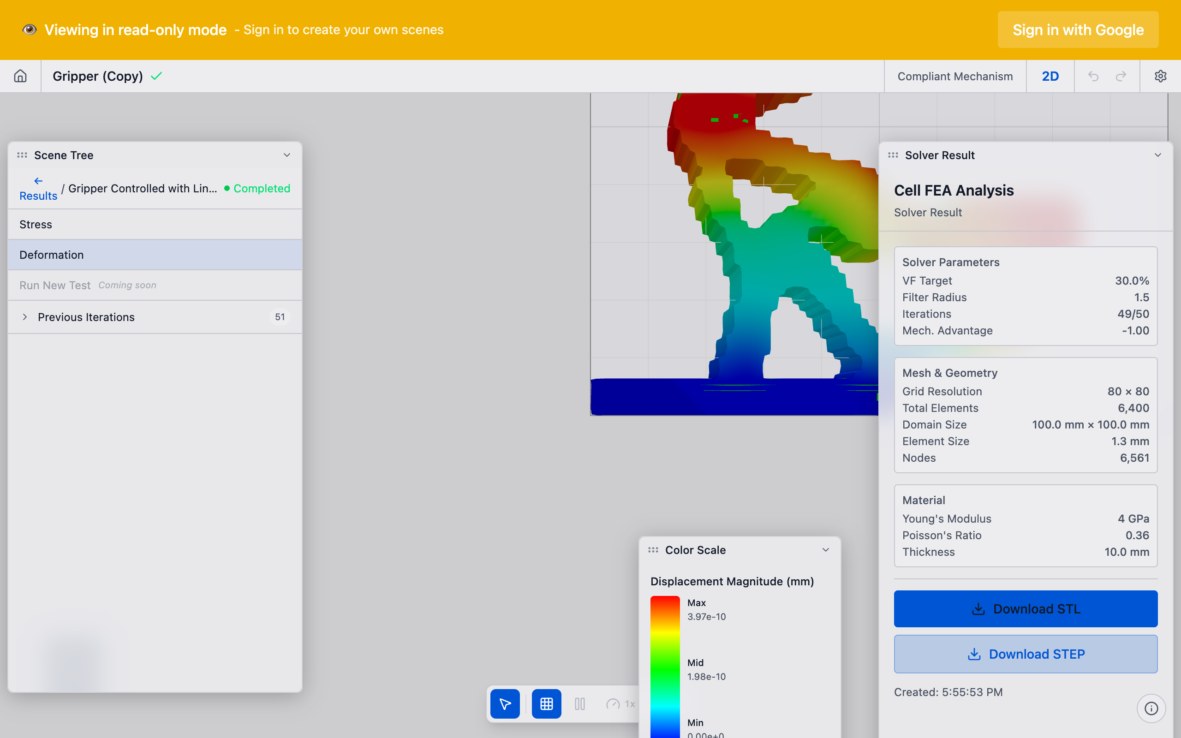Click the Element Size 1.3 mm value

(1130, 441)
